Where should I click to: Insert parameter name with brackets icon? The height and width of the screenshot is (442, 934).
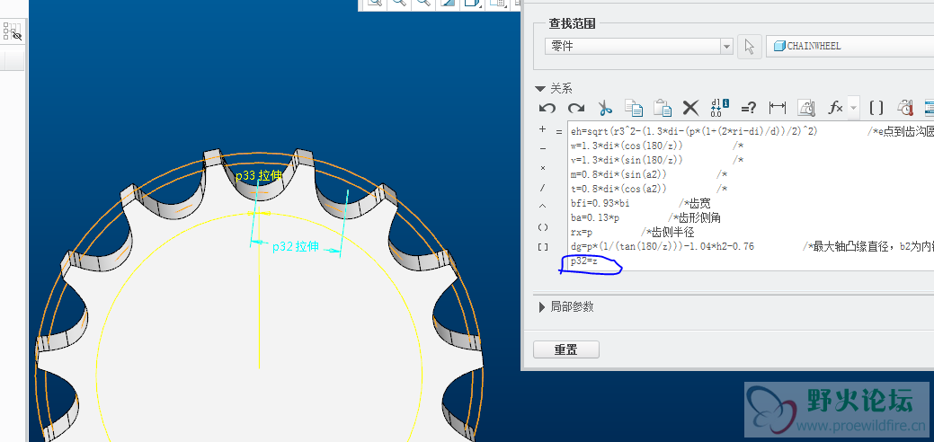coord(876,108)
